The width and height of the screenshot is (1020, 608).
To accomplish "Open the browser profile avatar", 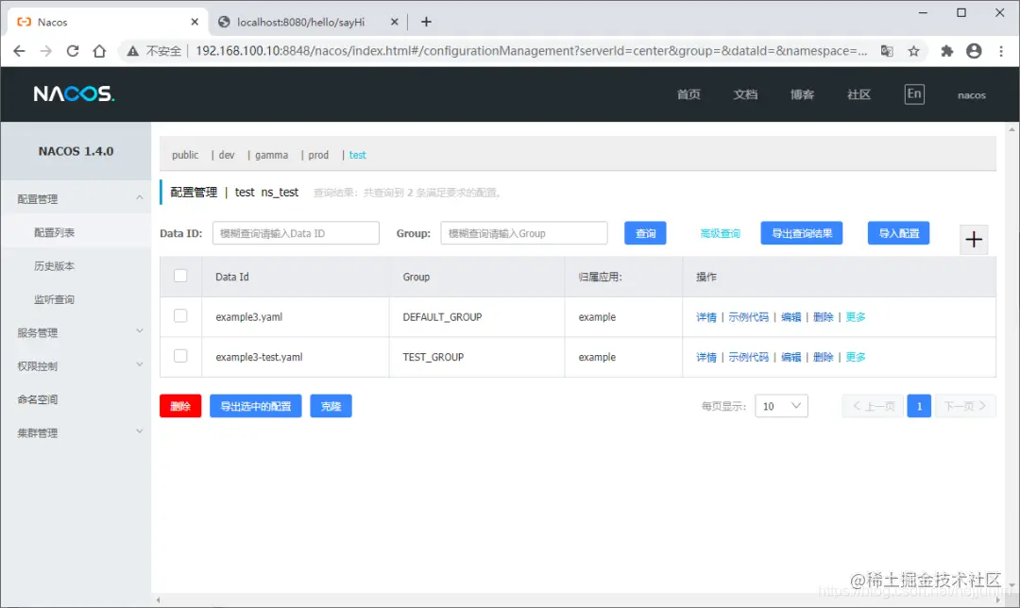I will pos(974,51).
